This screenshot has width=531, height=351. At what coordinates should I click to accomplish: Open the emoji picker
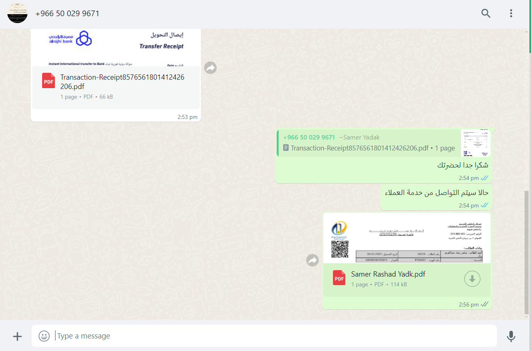tap(44, 336)
